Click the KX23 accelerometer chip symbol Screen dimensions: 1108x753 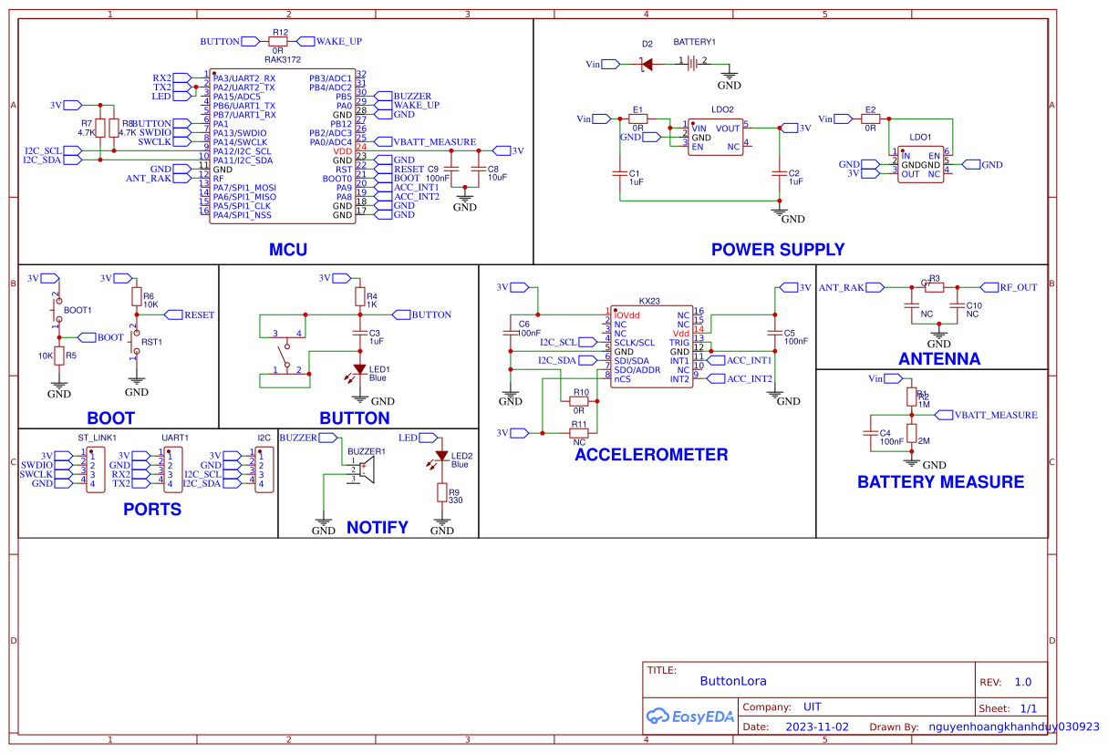coord(652,346)
